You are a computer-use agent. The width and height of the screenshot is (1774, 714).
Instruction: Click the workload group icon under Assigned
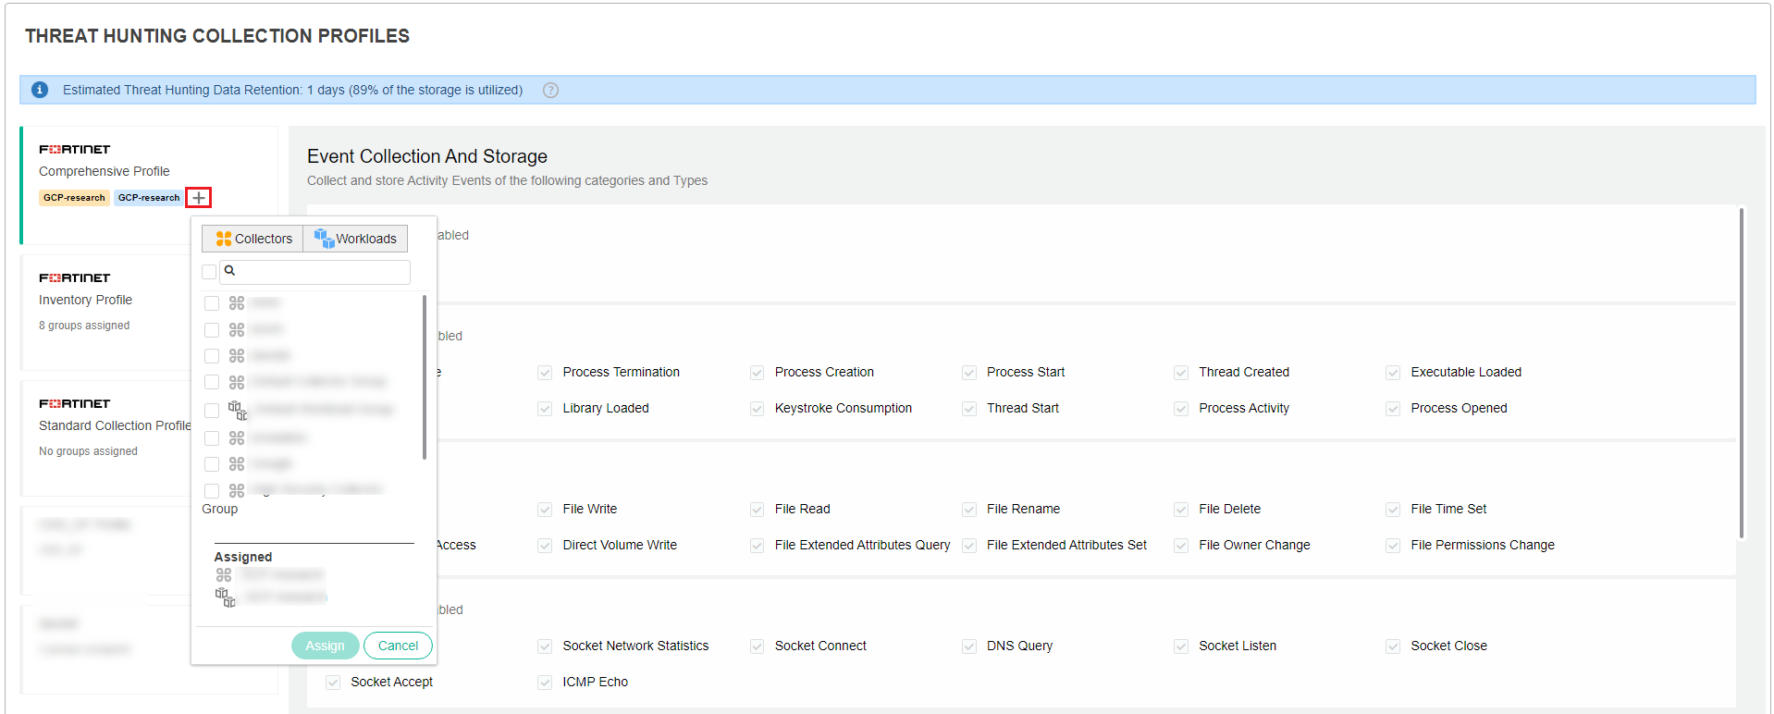click(x=225, y=597)
